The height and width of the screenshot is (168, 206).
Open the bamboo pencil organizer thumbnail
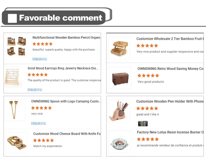[x=17, y=46]
